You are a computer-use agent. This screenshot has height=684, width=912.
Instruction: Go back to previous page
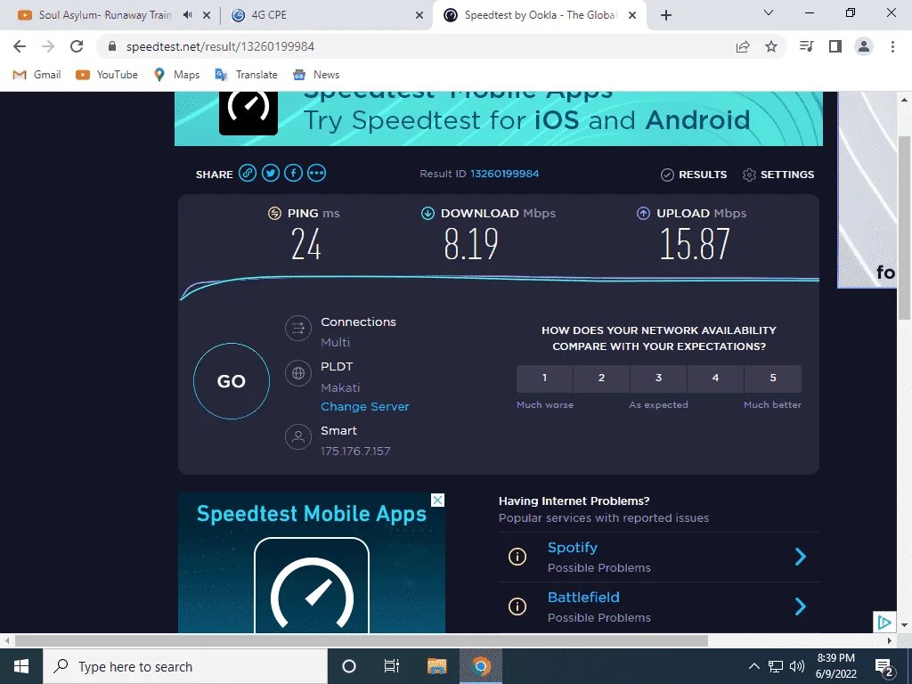coord(20,46)
